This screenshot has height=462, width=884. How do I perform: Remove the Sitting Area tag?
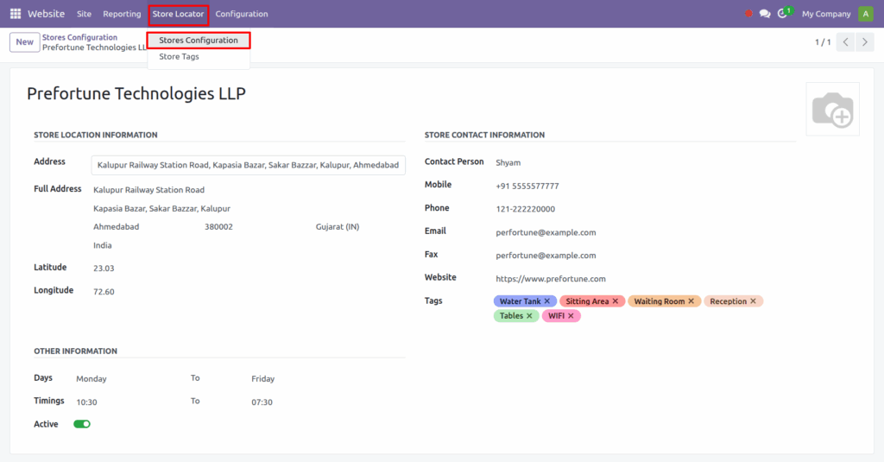(x=615, y=301)
